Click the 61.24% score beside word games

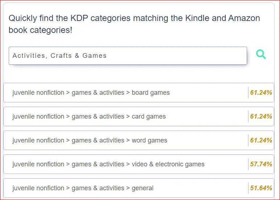pyautogui.click(x=261, y=140)
